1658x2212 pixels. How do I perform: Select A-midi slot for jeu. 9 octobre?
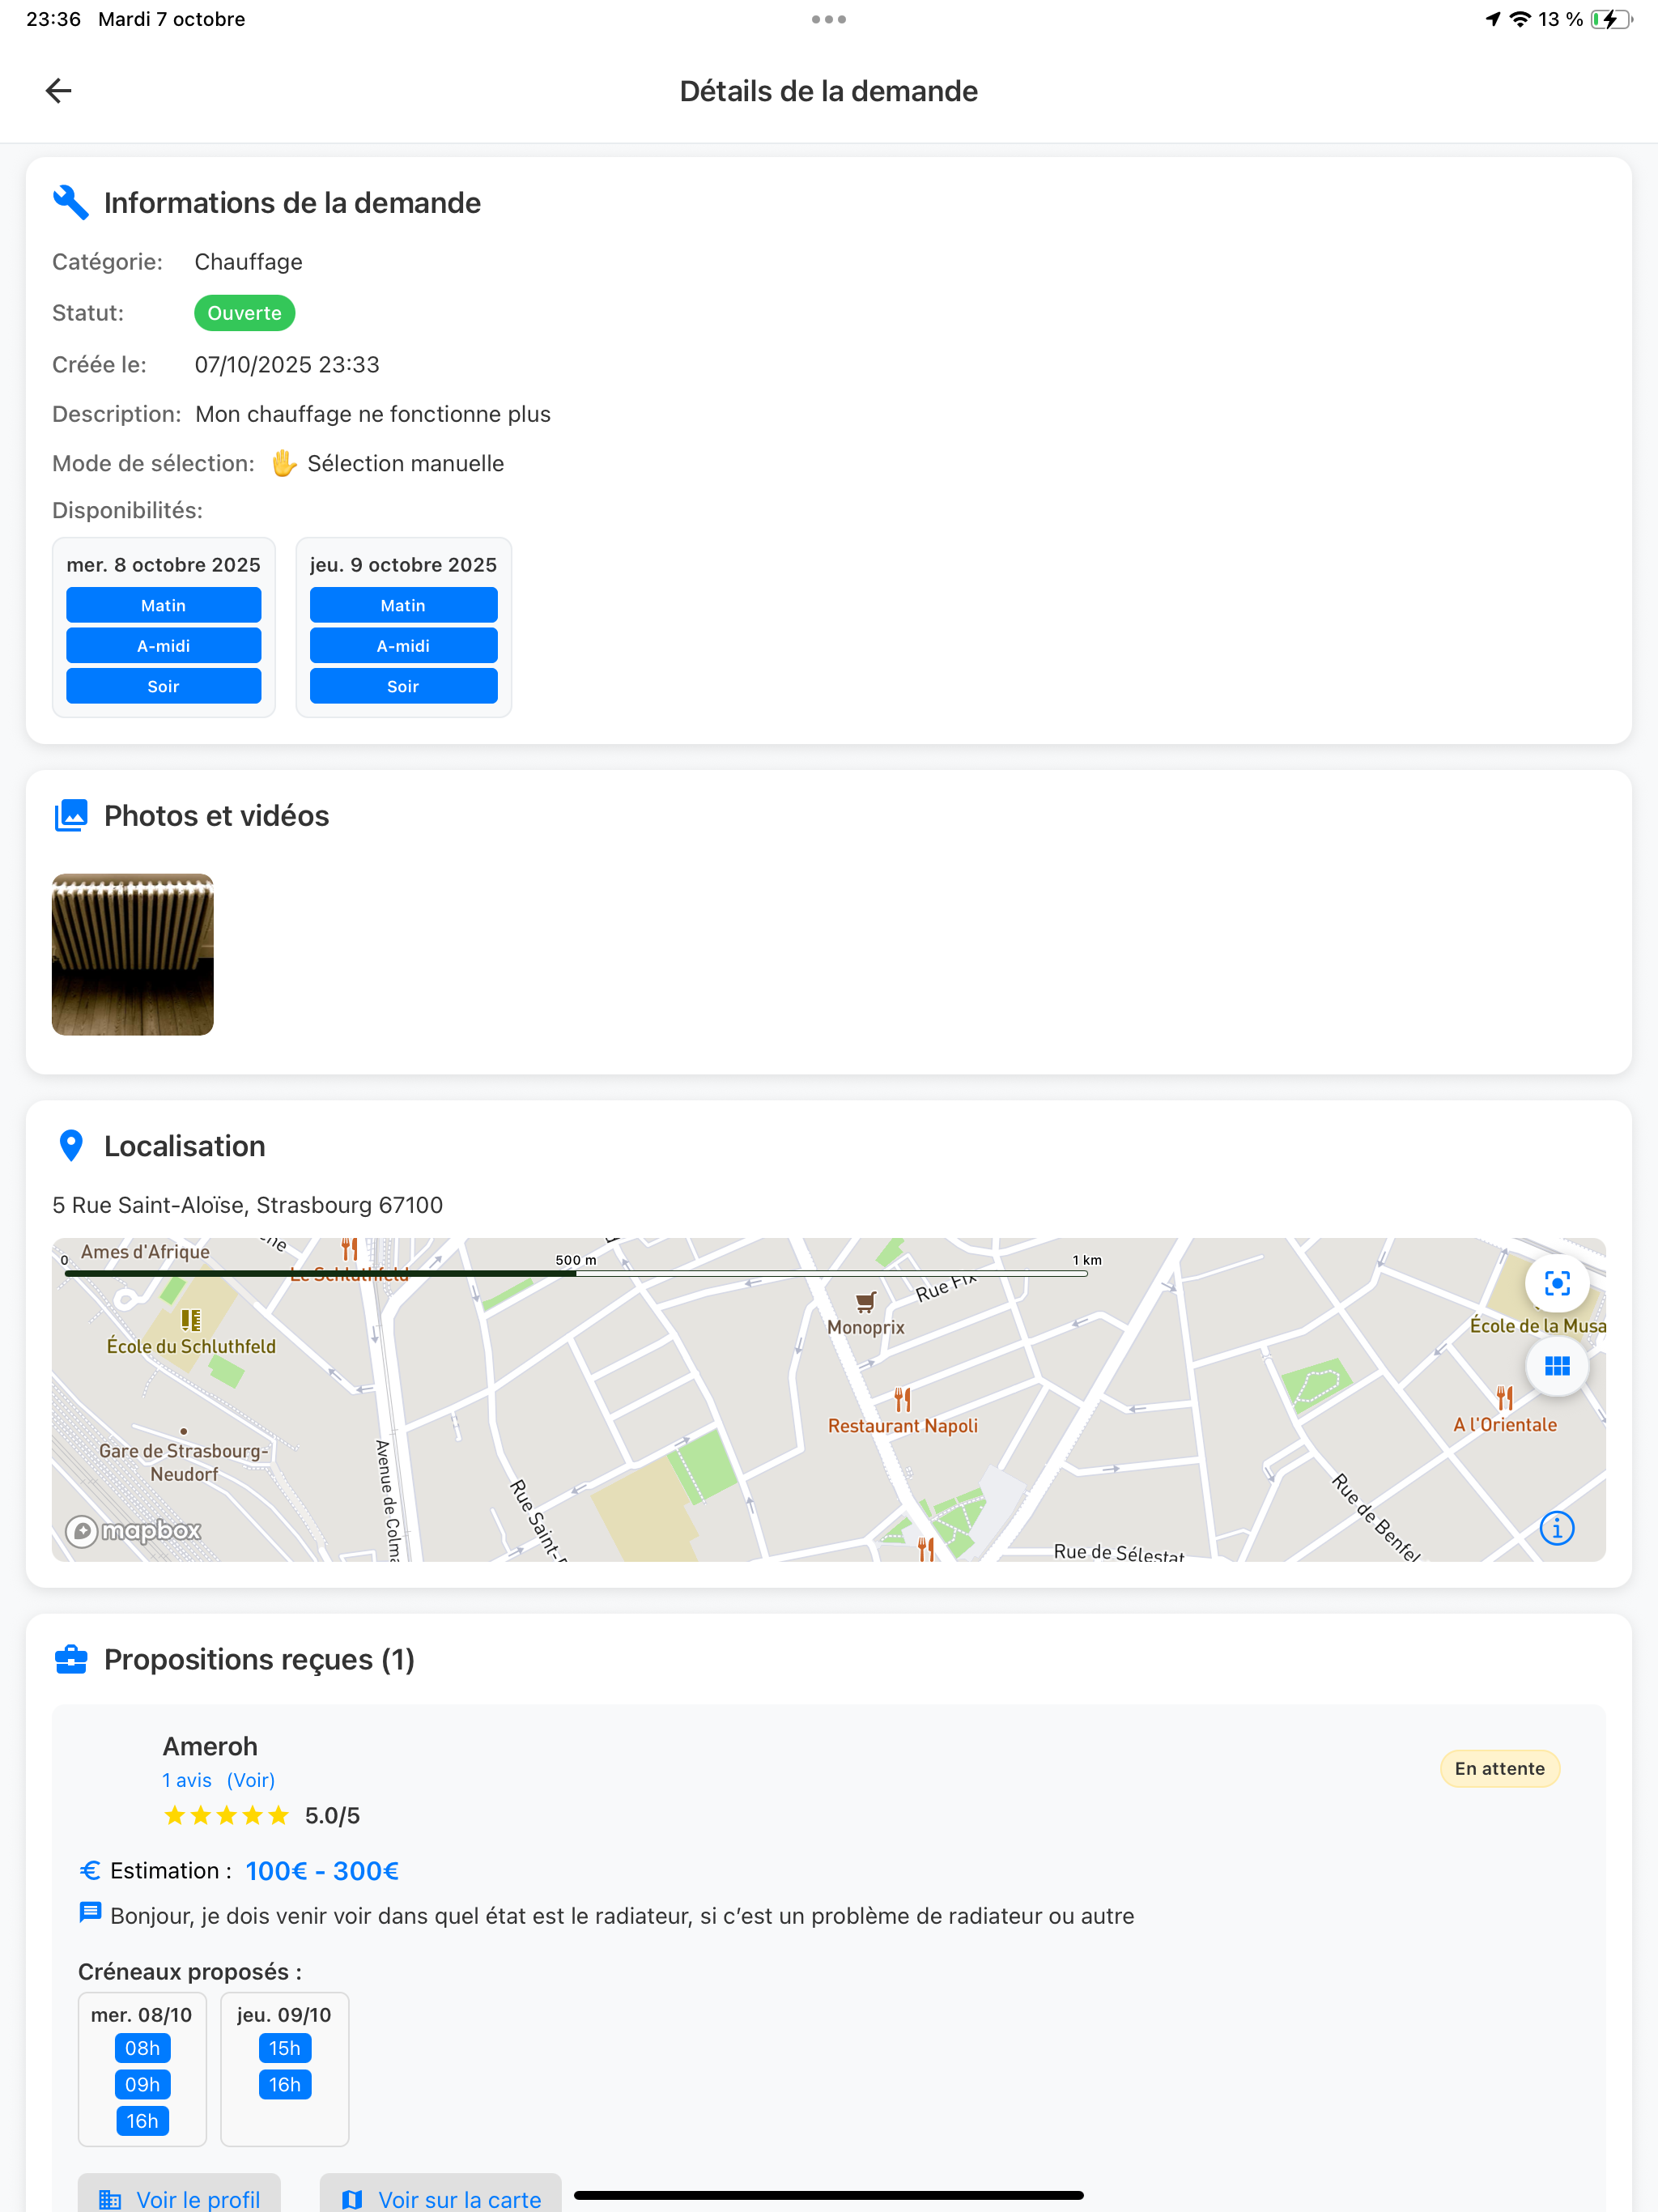(403, 646)
